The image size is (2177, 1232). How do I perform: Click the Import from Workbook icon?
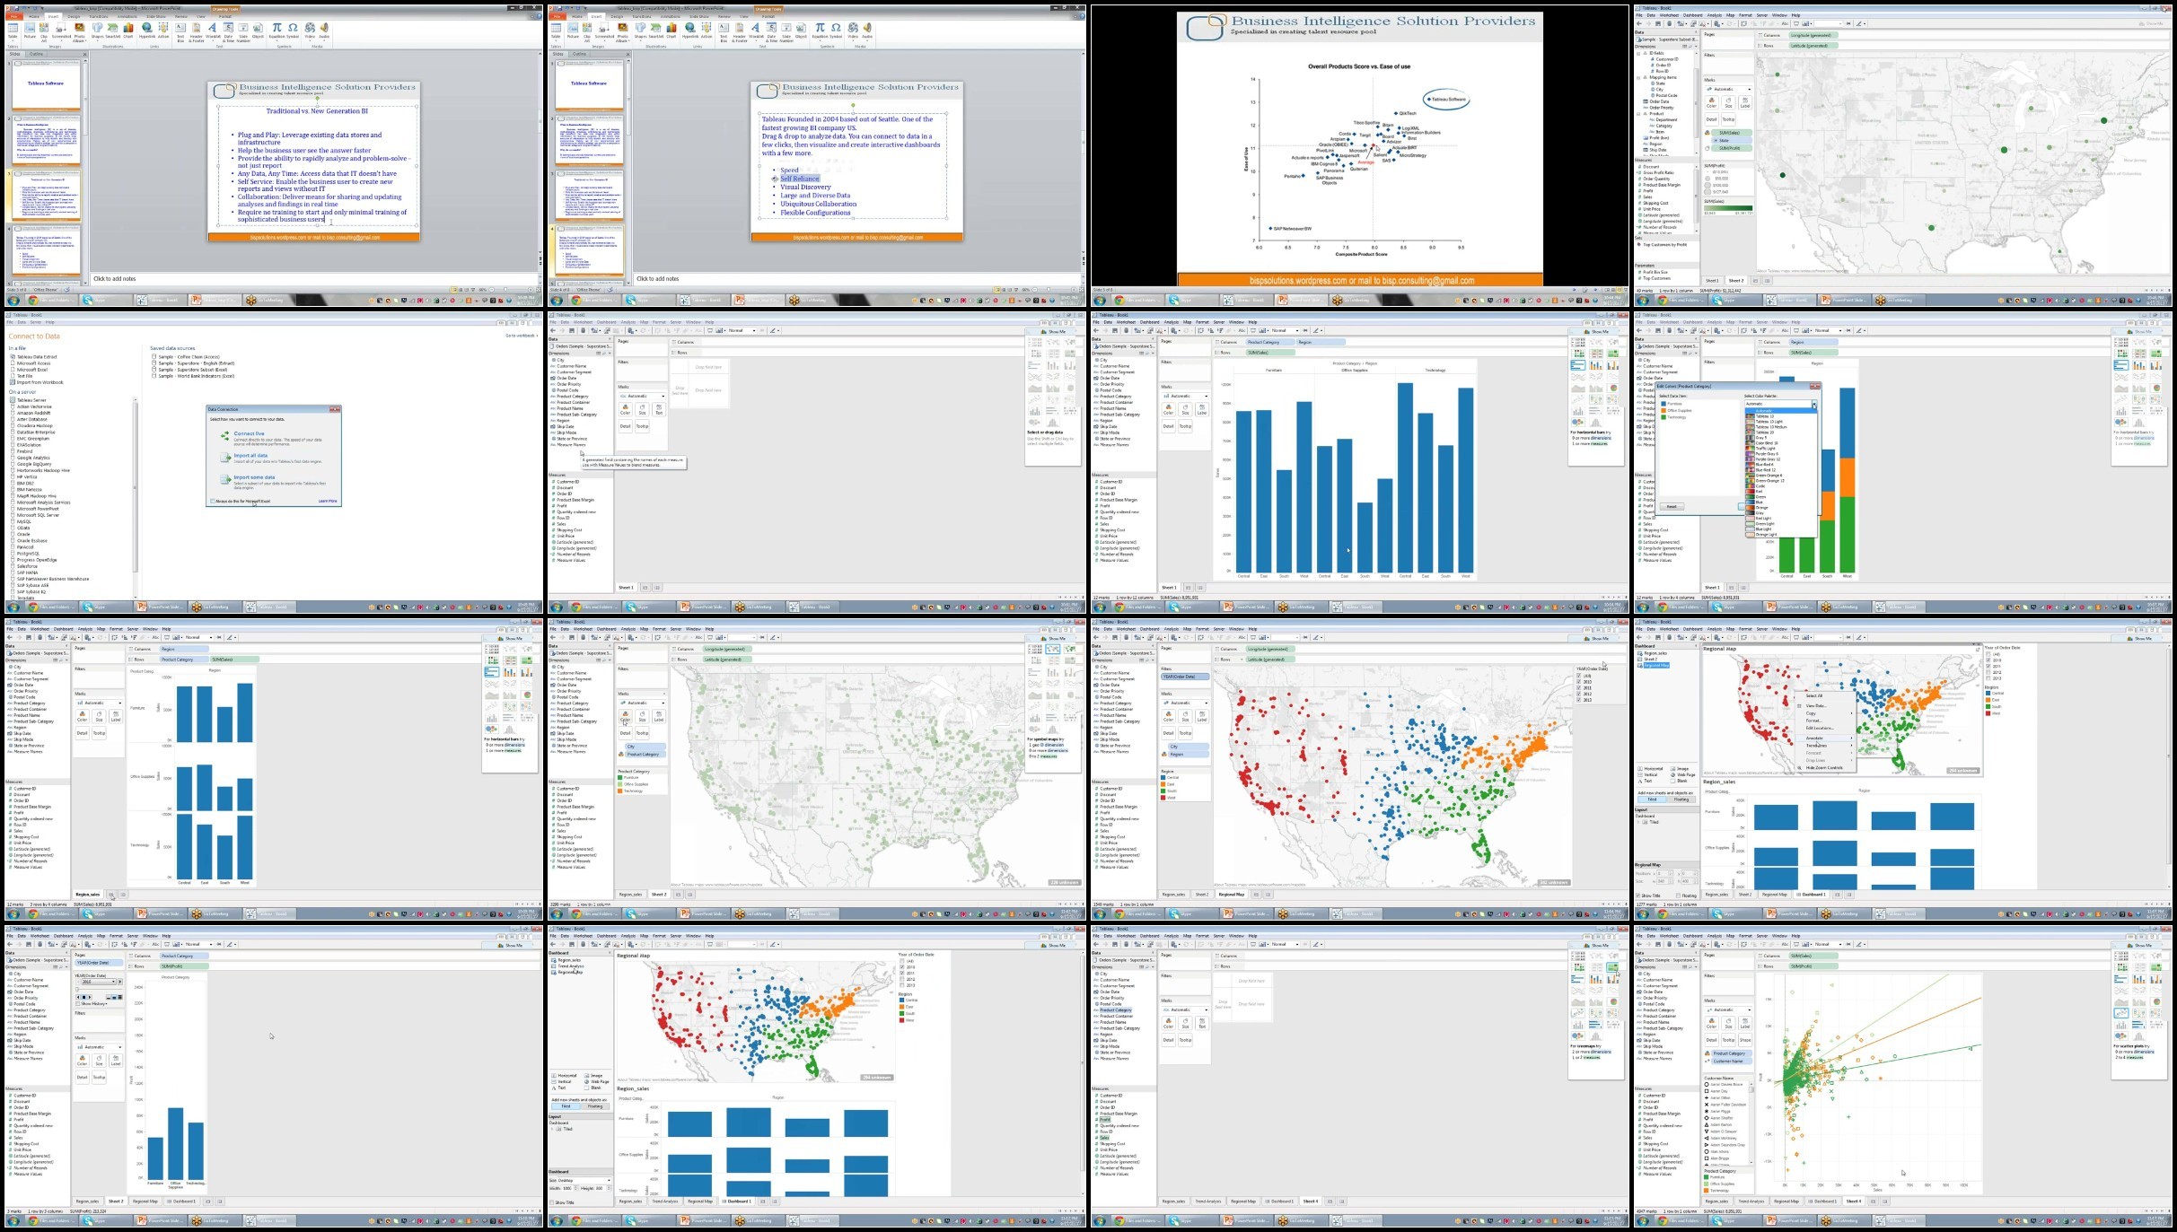13,382
